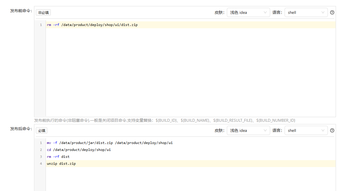The width and height of the screenshot is (355, 191).
Task: Click the ${BUILD_RESULT_FILE} variable link
Action: pos(233,120)
